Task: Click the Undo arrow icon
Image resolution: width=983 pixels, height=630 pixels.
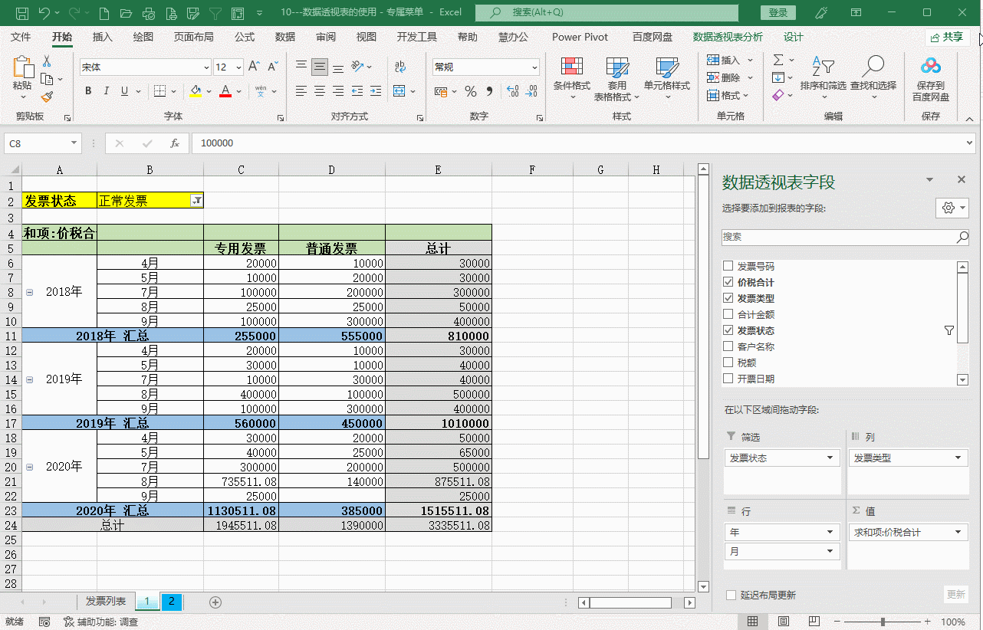Action: coord(44,13)
